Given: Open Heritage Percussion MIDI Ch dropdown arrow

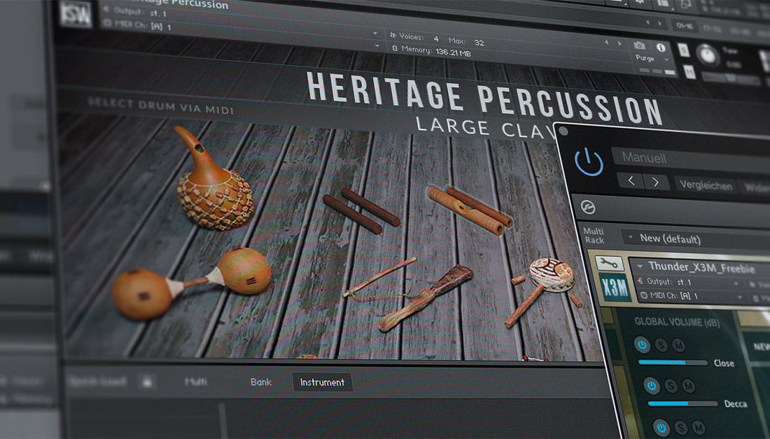Looking at the screenshot, I should (x=377, y=46).
